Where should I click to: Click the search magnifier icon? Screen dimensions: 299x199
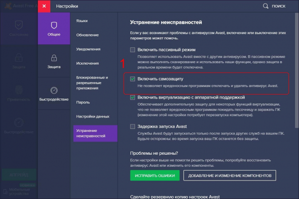click(266, 6)
